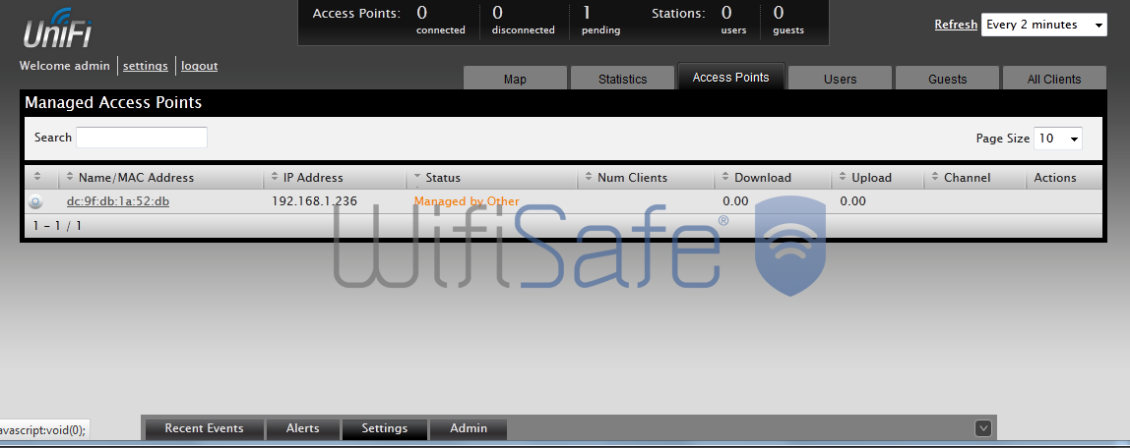Open the refresh interval dropdown
The height and width of the screenshot is (448, 1130).
coord(1044,25)
